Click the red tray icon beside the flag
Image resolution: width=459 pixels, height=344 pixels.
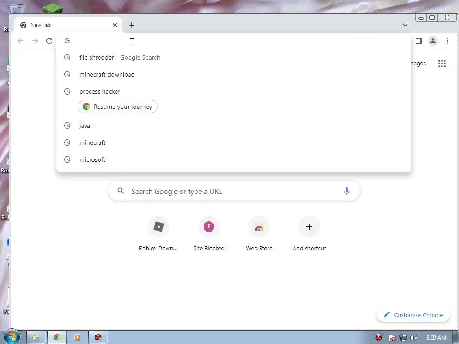[378, 338]
